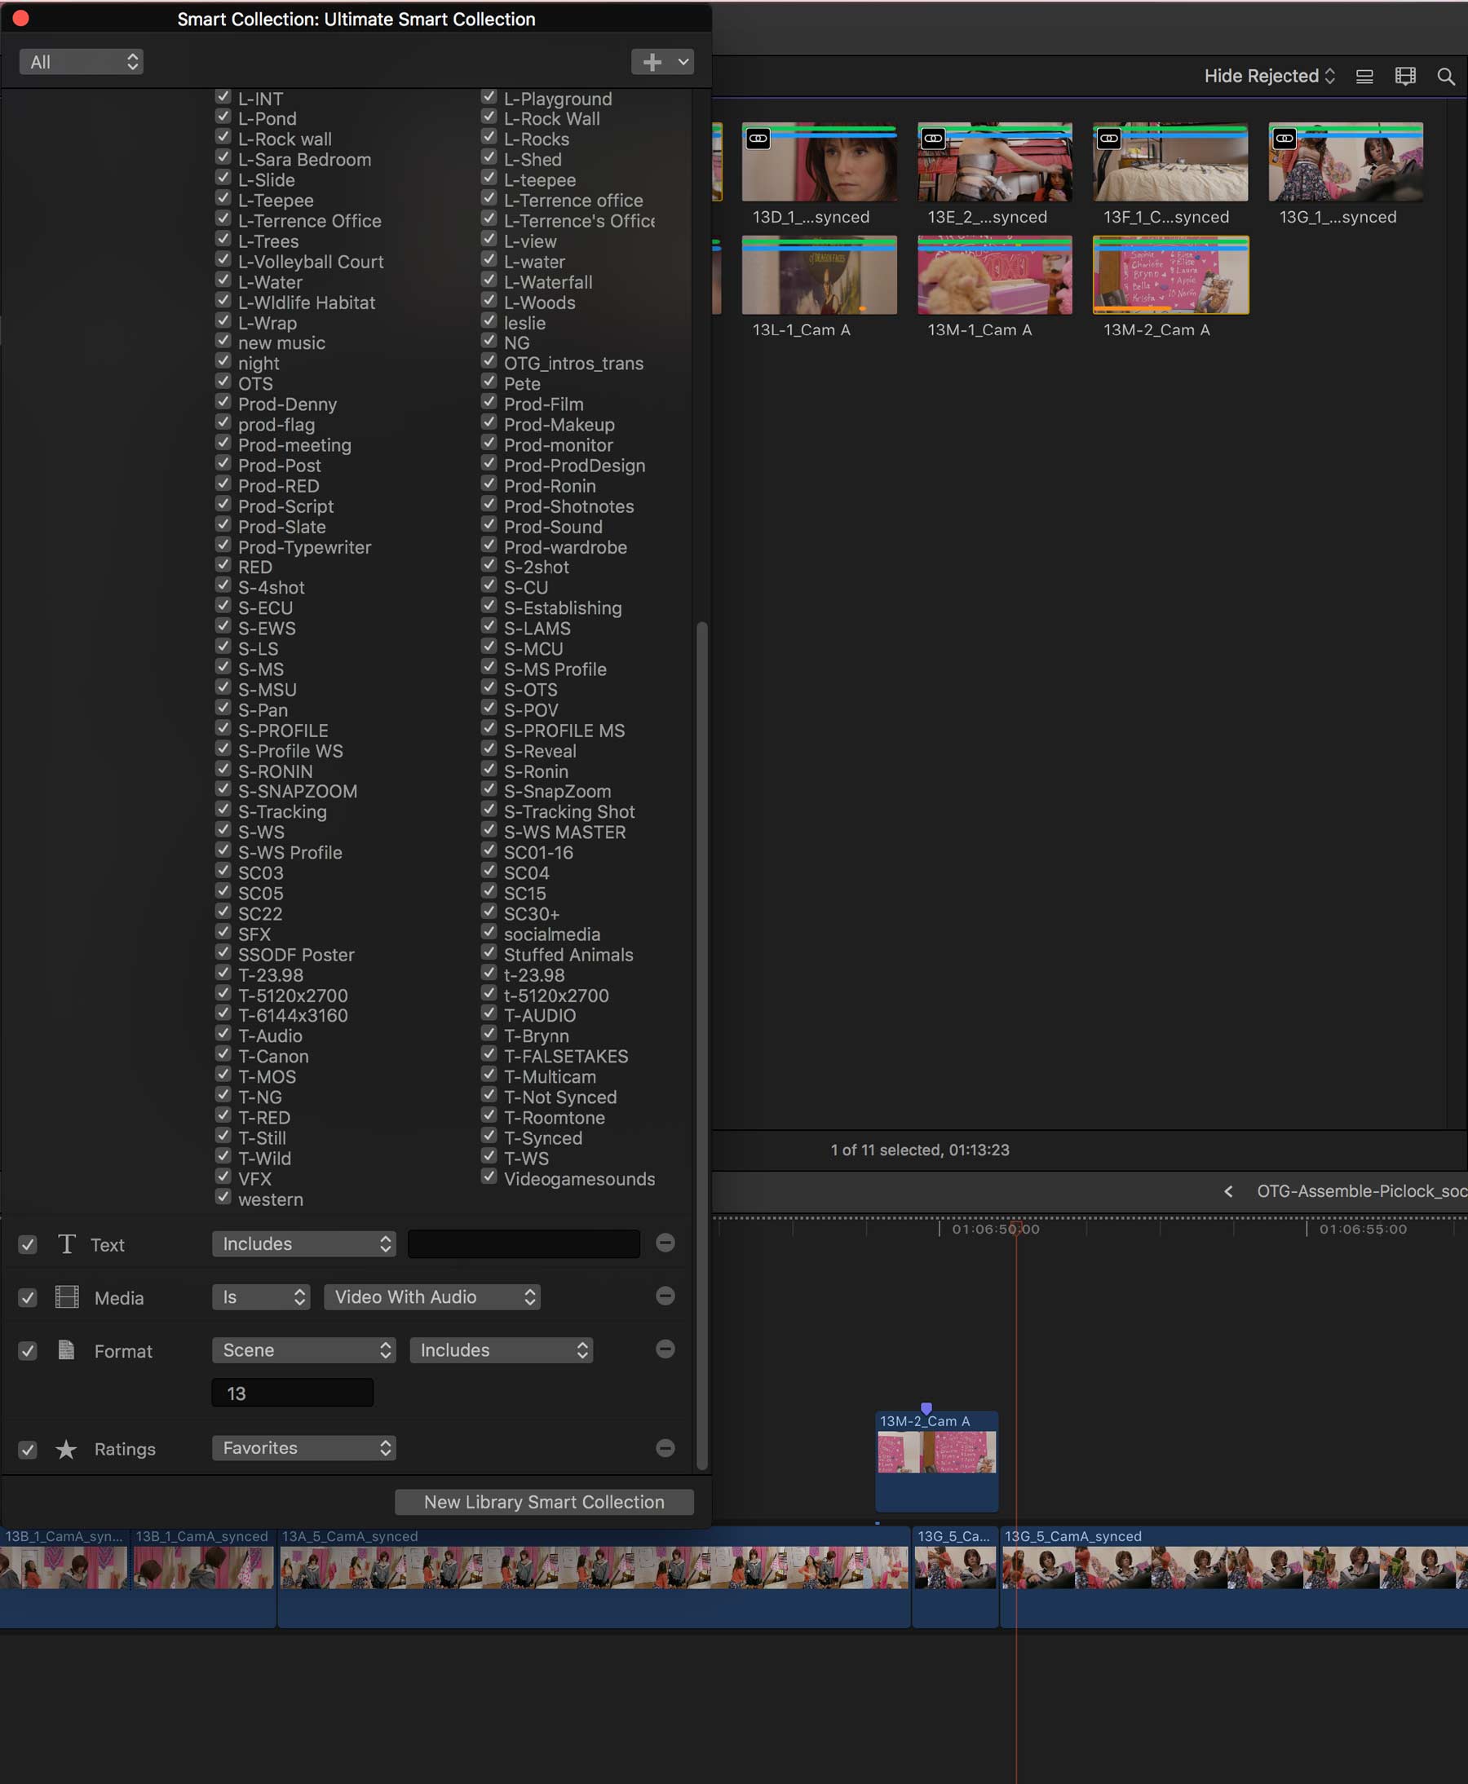Open the All match criteria dropdown
The height and width of the screenshot is (1784, 1468).
pyautogui.click(x=82, y=62)
